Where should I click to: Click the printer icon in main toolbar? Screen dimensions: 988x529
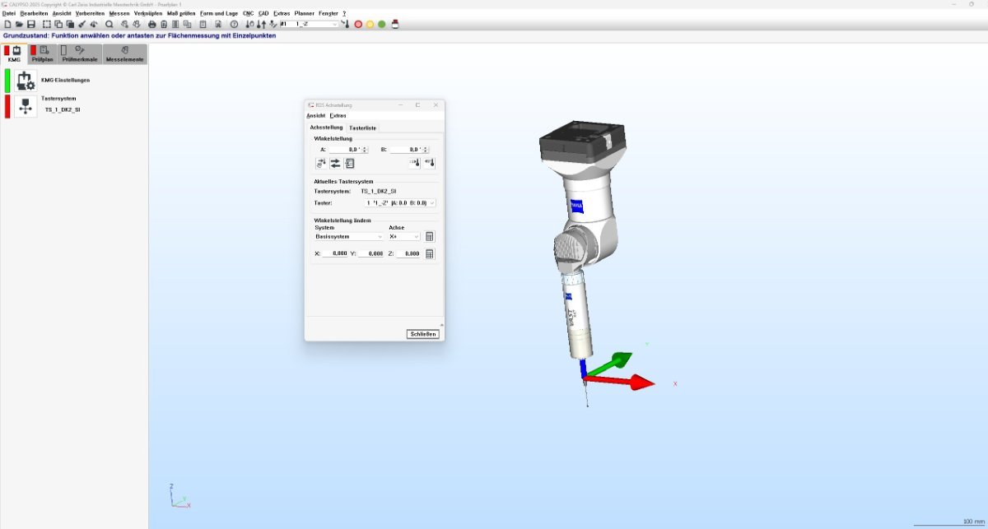click(151, 25)
